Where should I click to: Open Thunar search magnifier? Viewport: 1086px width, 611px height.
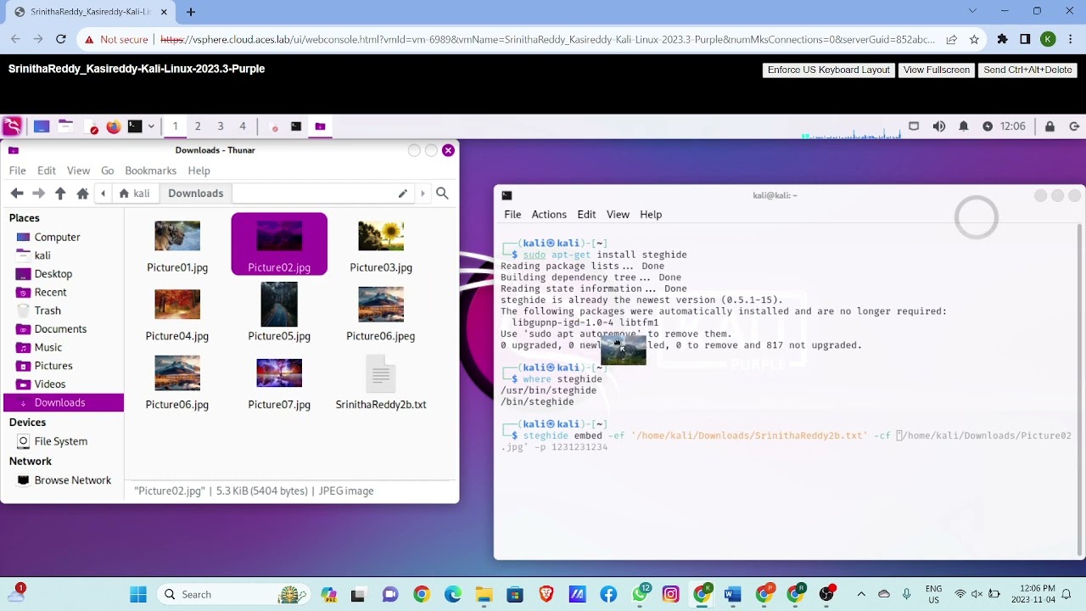click(x=442, y=193)
